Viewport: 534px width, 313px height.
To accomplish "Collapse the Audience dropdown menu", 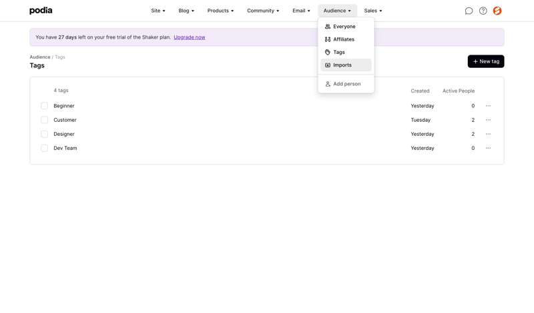I will [x=337, y=11].
